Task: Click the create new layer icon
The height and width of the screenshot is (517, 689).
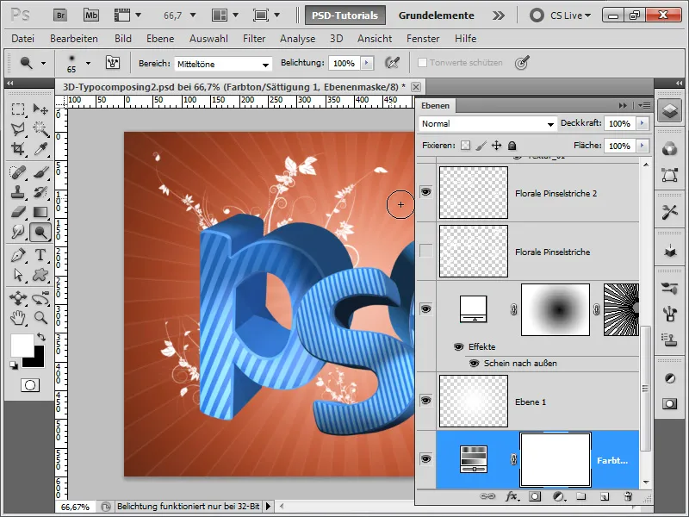Action: tap(605, 496)
